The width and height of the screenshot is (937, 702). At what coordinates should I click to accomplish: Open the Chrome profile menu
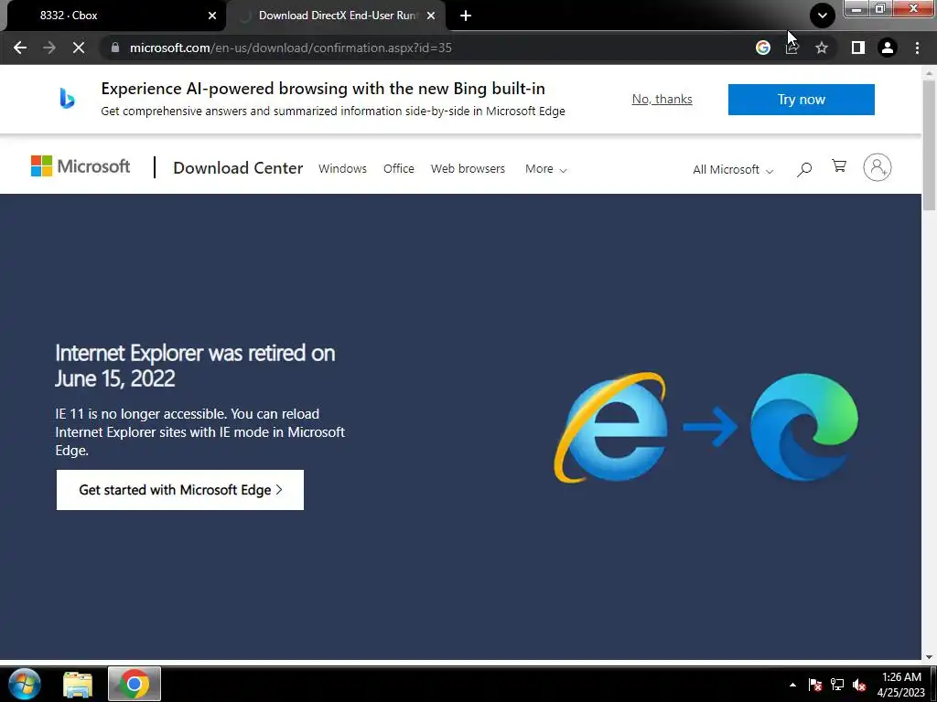tap(888, 48)
